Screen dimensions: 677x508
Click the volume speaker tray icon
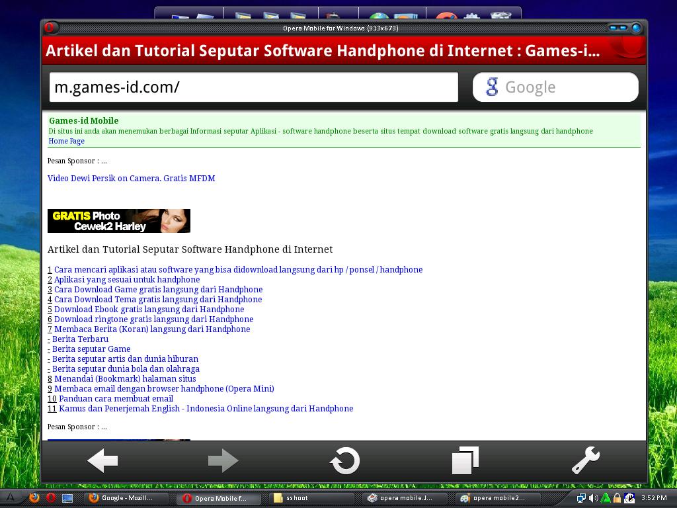click(x=593, y=498)
